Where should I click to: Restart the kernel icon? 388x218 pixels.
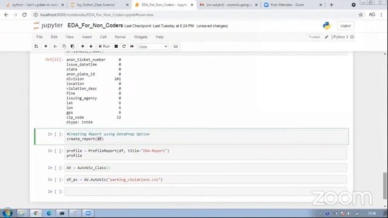pos(124,47)
